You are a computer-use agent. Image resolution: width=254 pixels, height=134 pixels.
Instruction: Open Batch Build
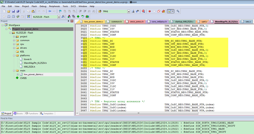pyautogui.click(x=18, y=16)
